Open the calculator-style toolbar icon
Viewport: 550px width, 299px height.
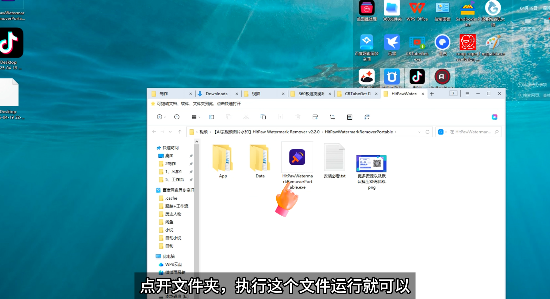click(350, 117)
